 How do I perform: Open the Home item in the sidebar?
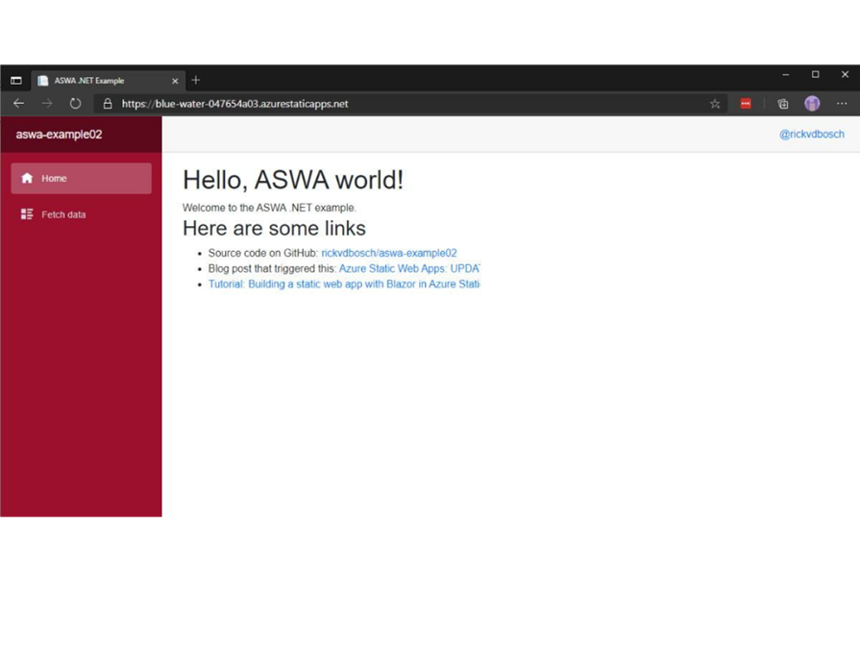click(x=81, y=178)
